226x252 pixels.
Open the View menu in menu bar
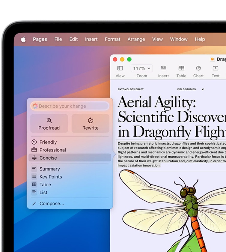[157, 39]
